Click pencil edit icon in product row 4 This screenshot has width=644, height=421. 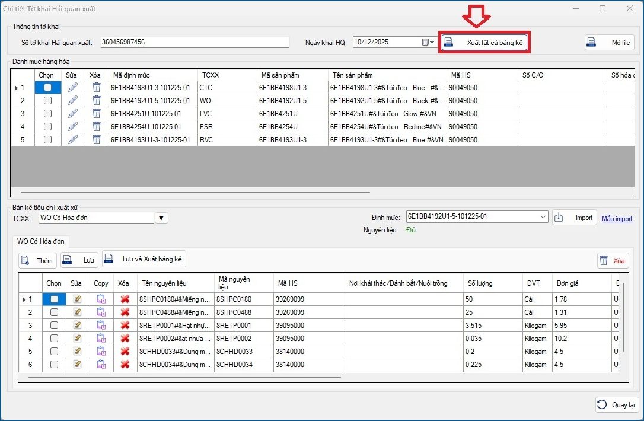73,127
